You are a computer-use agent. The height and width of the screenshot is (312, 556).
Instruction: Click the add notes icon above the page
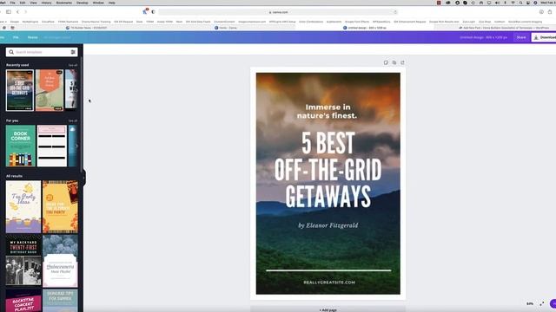[386, 62]
